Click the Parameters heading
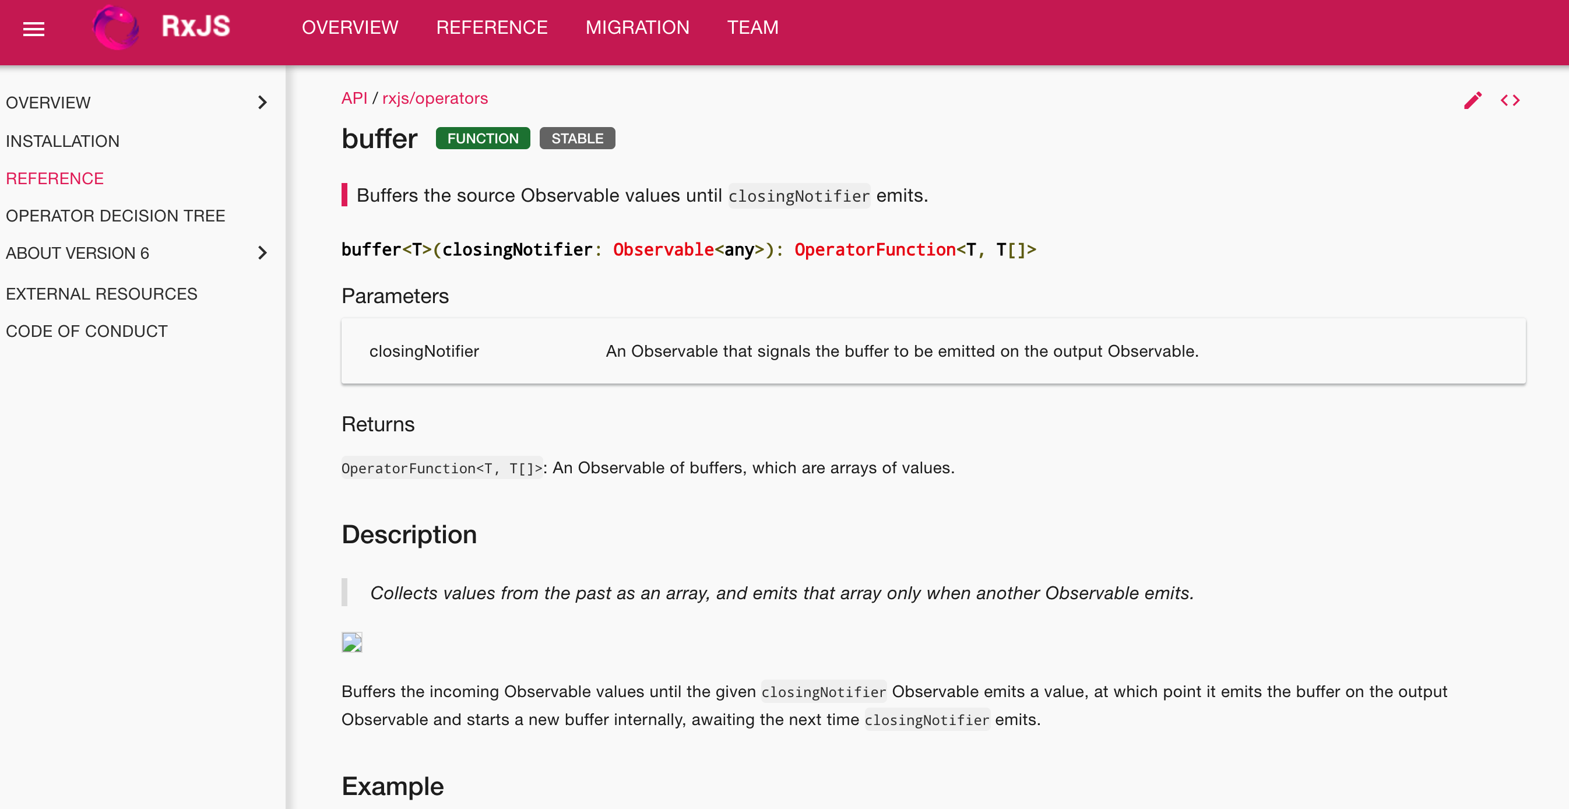Image resolution: width=1569 pixels, height=809 pixels. tap(395, 296)
